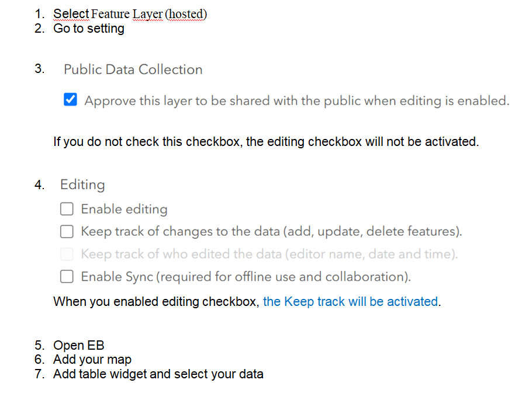Check Keep track of changes to the data

coord(66,231)
